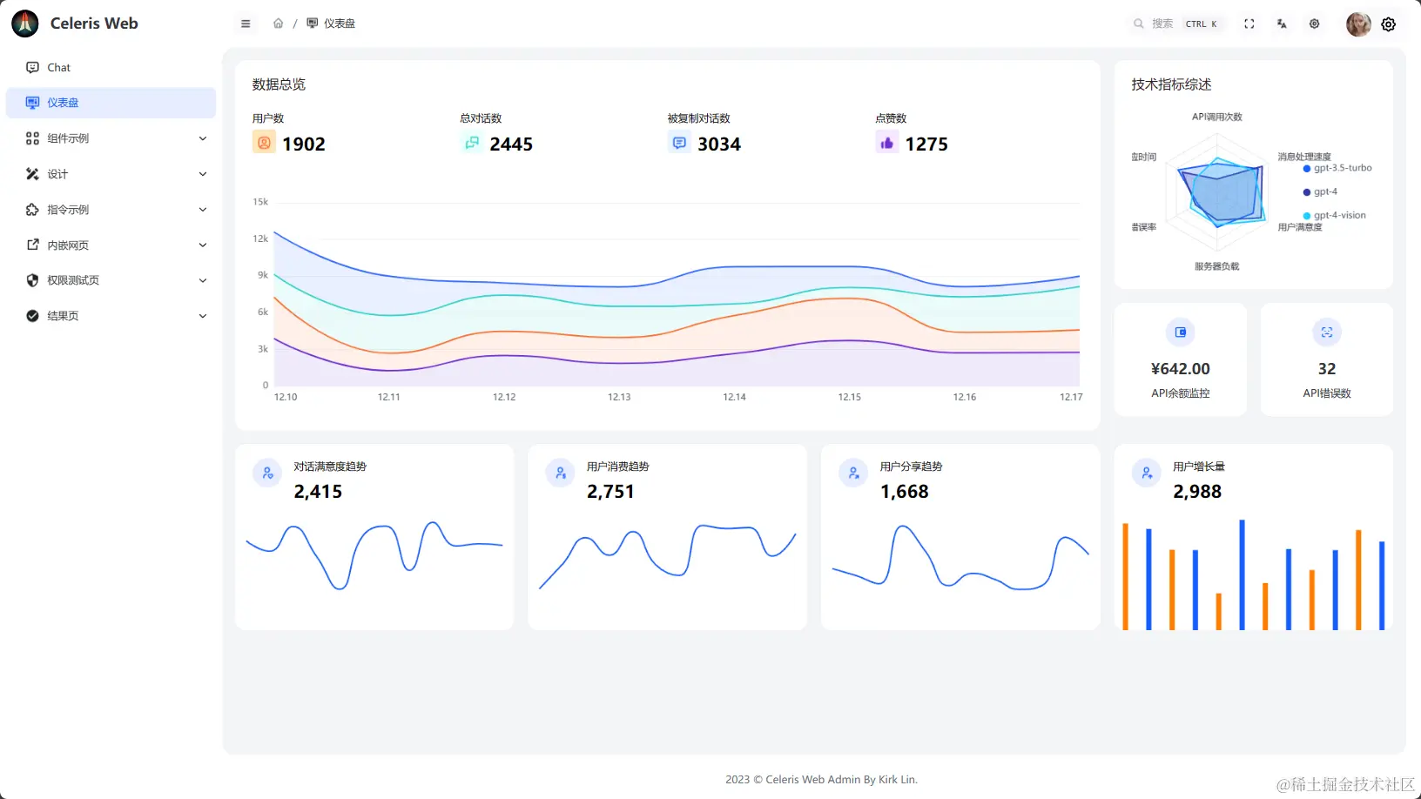Viewport: 1421px width, 799px height.
Task: Enter fullscreen mode via header icon
Action: [1249, 23]
